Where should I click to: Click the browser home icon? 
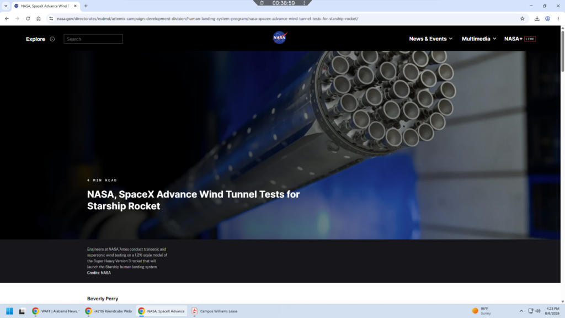coord(39,18)
